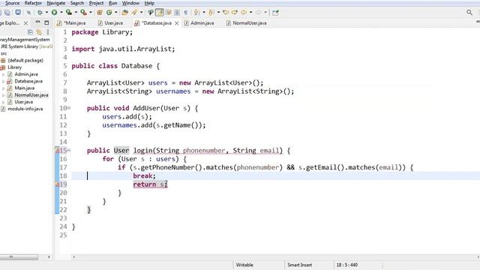Click the Open Perspective icon after the navigation arrows

(x=275, y=13)
